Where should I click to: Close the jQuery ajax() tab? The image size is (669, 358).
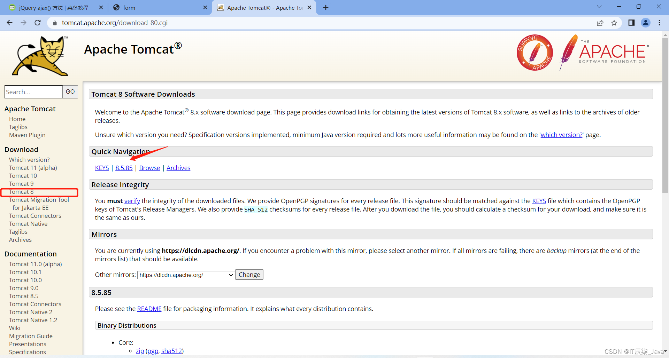pyautogui.click(x=101, y=7)
